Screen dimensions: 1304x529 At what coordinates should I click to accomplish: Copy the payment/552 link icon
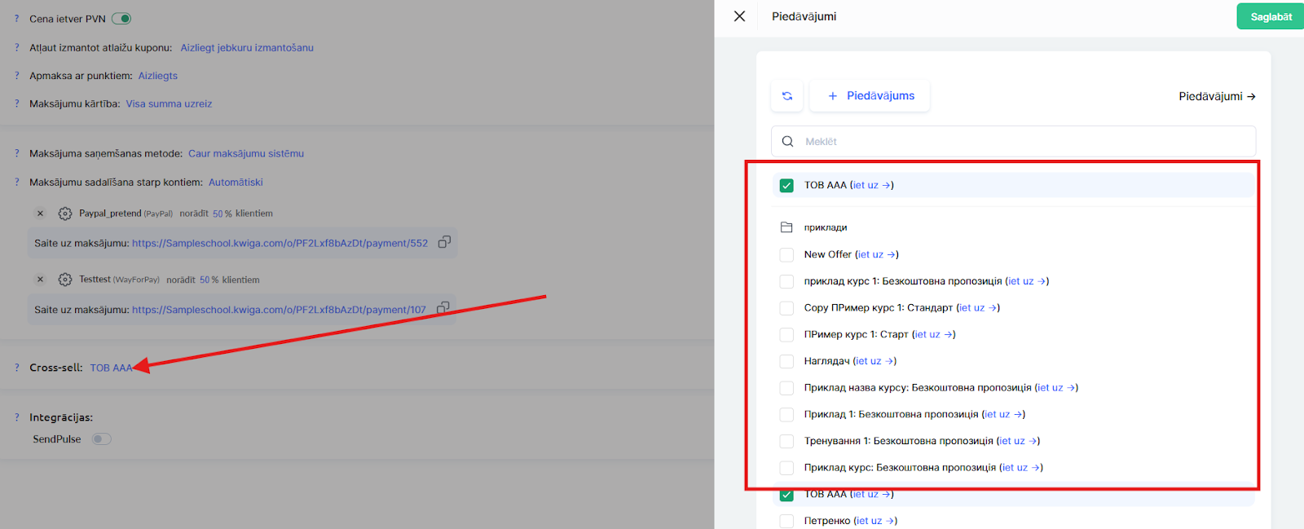point(444,242)
